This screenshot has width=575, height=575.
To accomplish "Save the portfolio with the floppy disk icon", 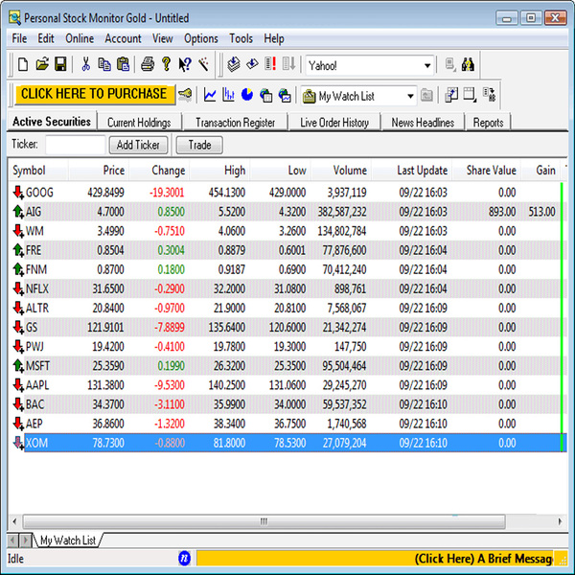I will [60, 64].
